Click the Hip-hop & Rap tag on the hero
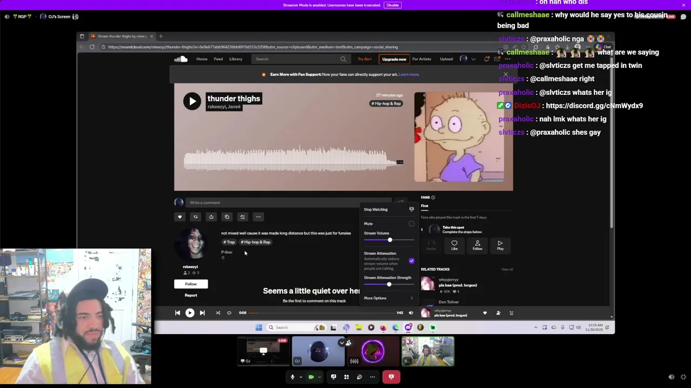Screen dimensions: 691x388 (x=386, y=103)
